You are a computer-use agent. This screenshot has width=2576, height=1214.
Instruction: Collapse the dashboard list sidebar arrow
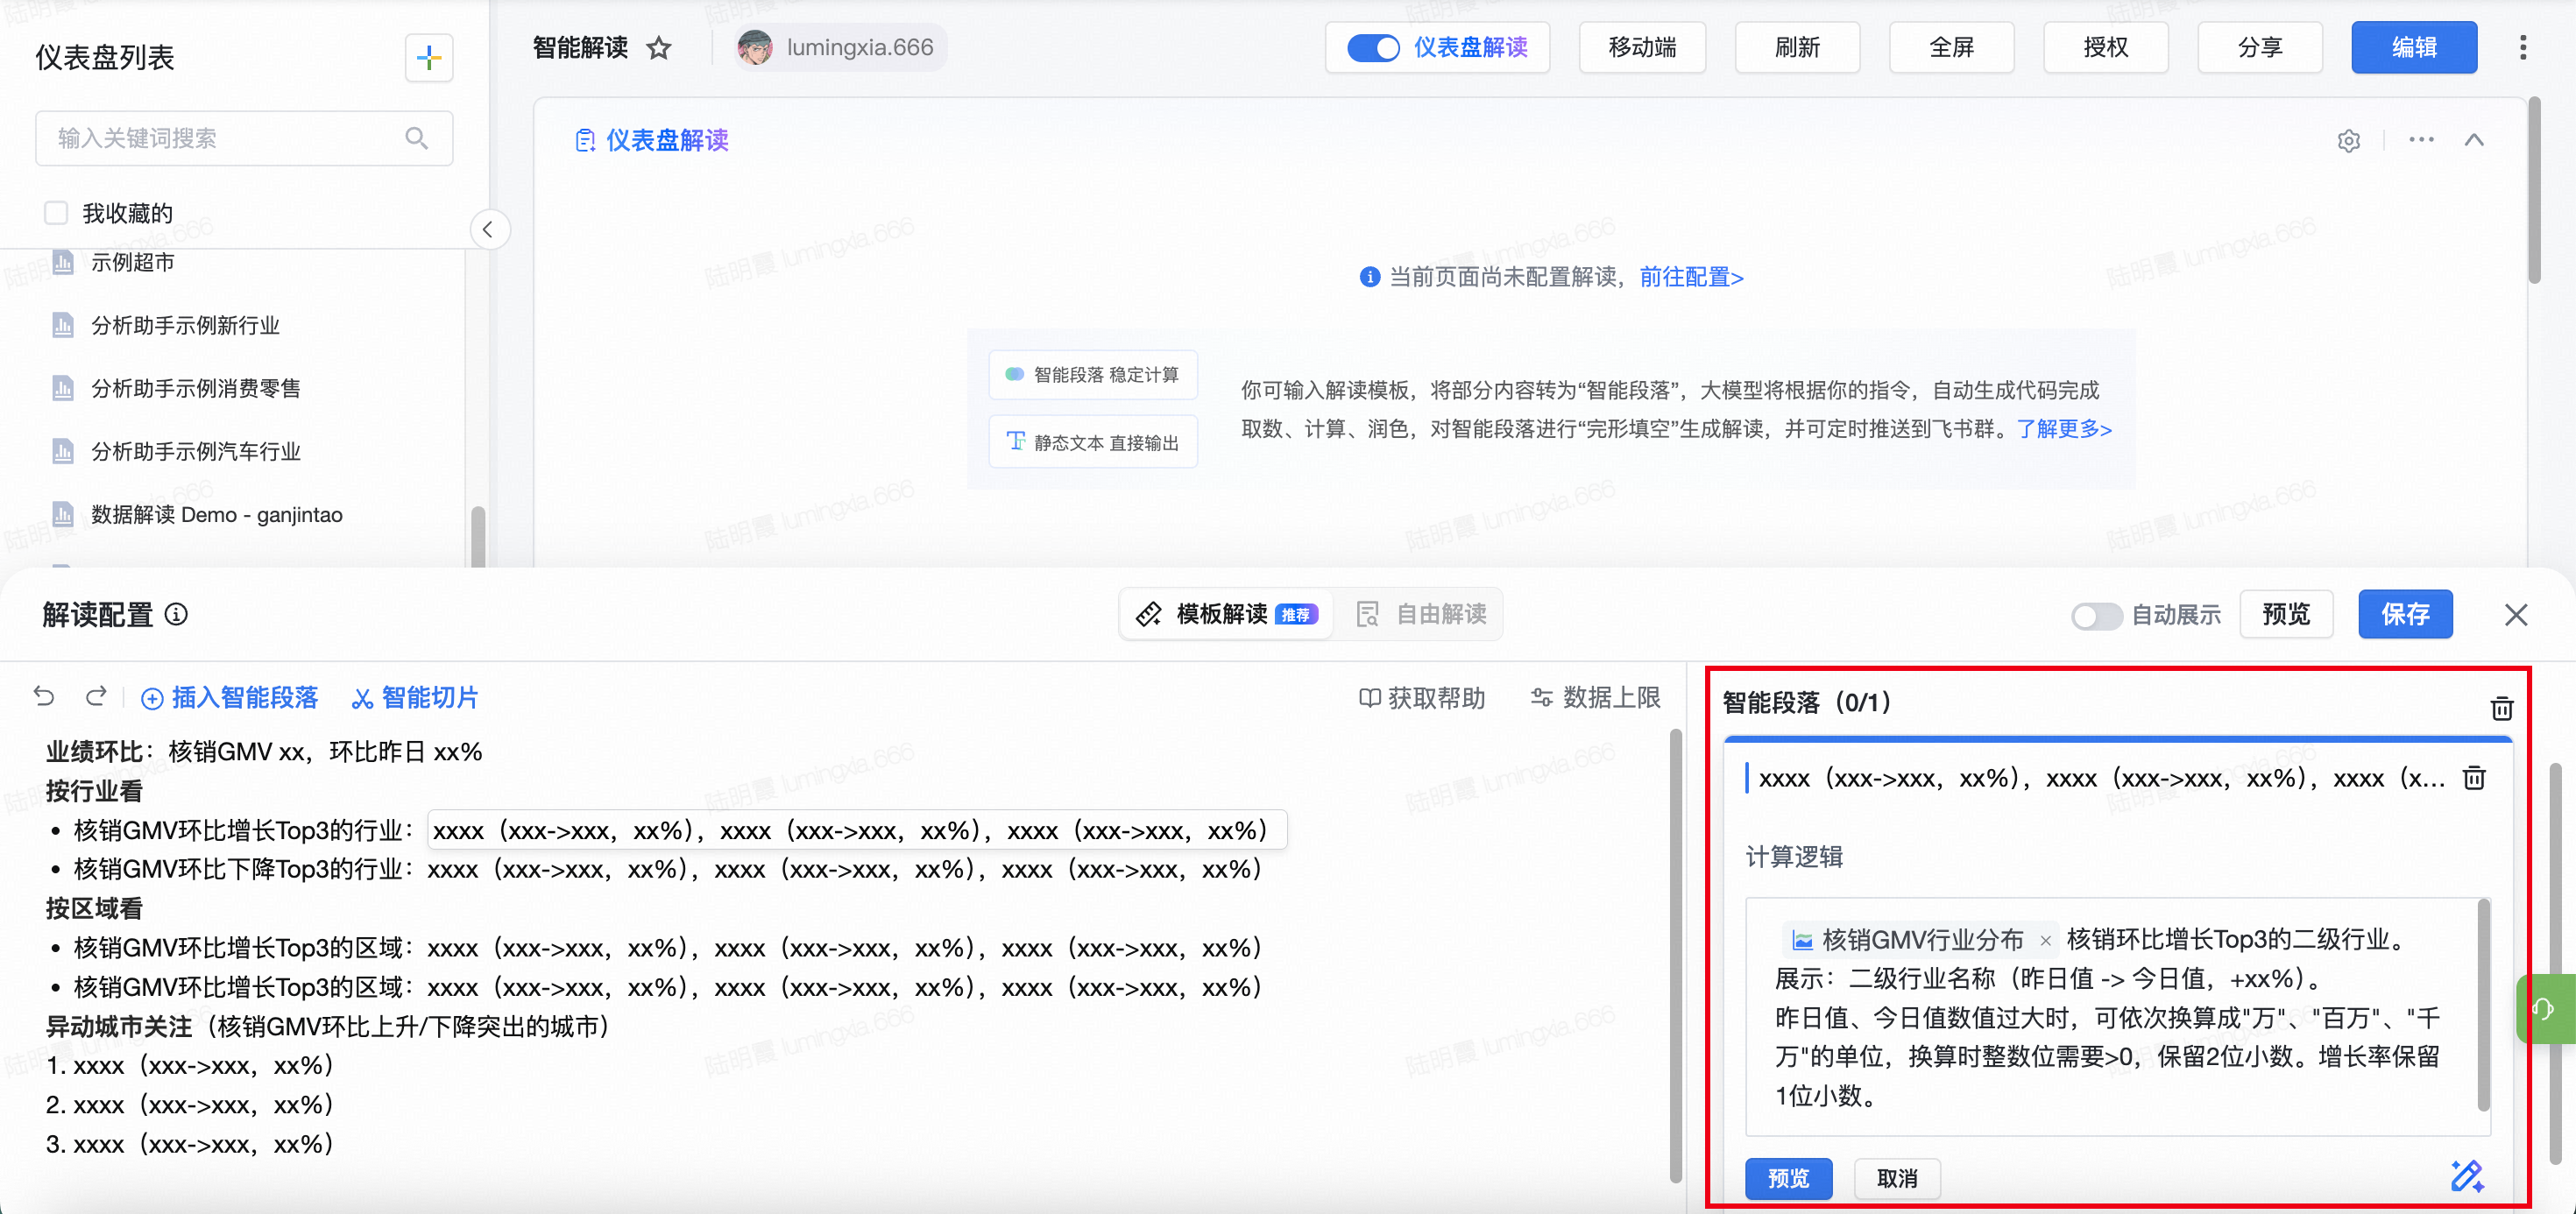(x=488, y=230)
